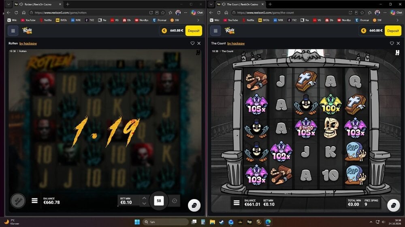Open IMDb bookmark in the Rotten browser window
The image size is (405, 227).
(x=62, y=20)
